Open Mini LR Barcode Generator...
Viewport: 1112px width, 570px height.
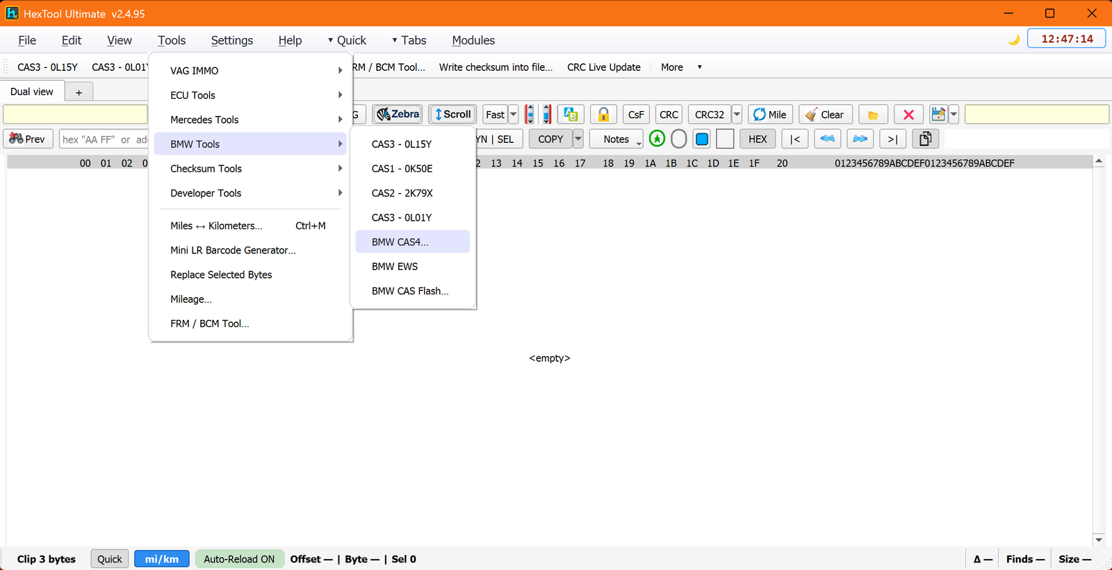pos(250,250)
